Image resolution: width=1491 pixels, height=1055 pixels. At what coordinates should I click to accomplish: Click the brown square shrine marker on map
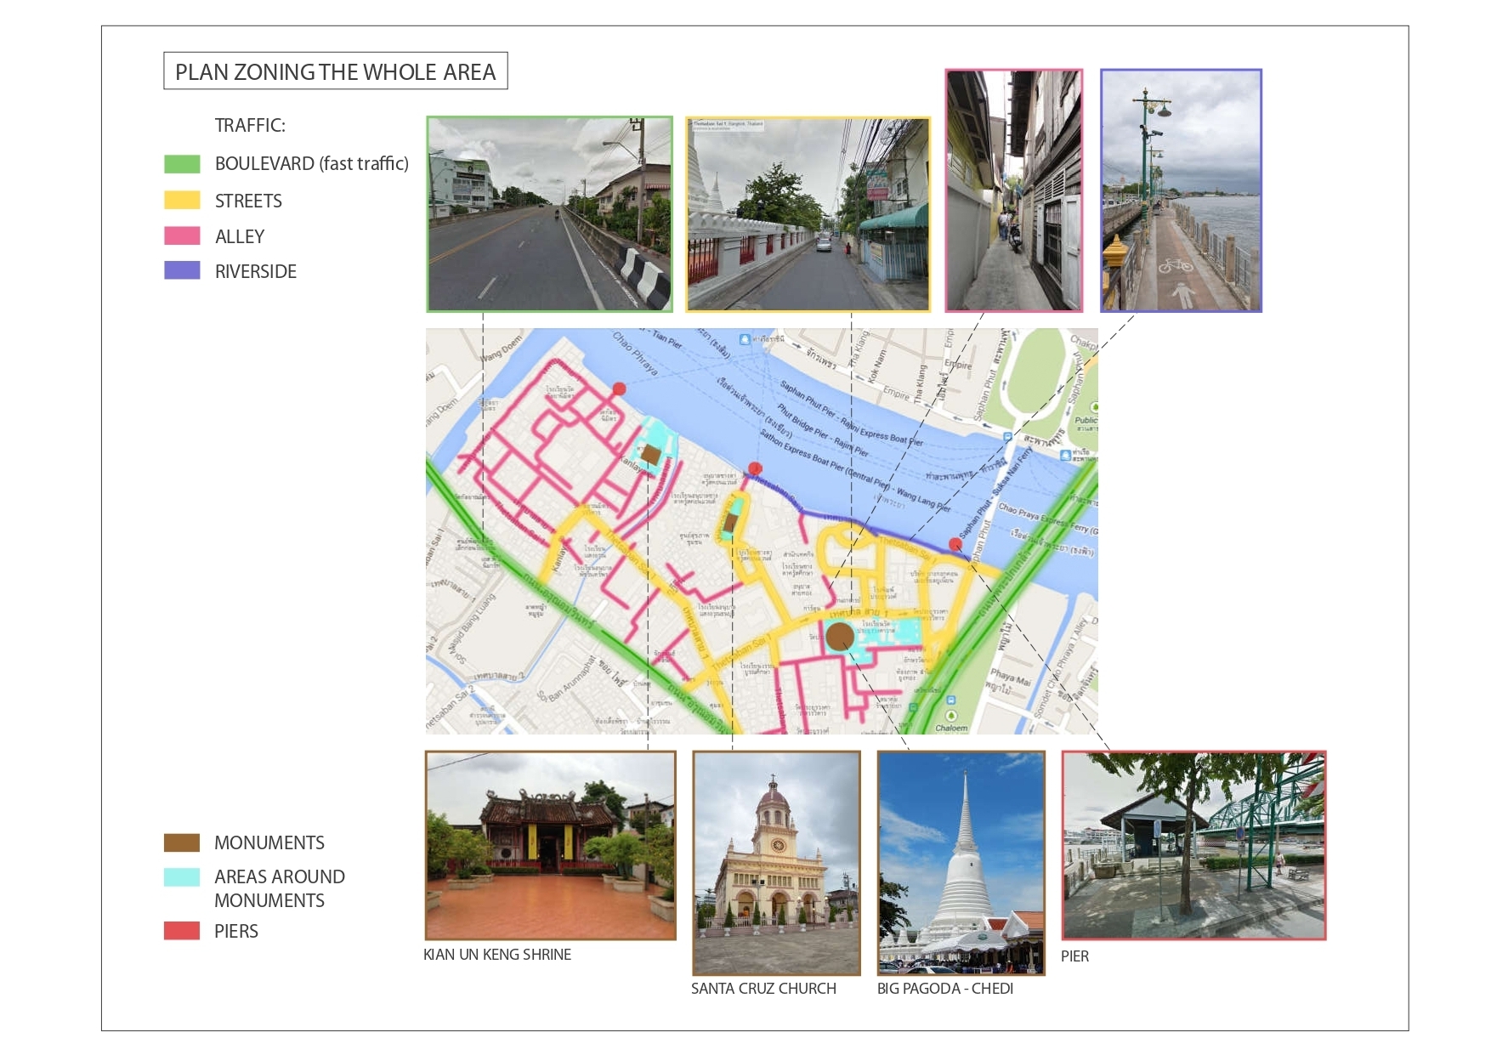(651, 455)
